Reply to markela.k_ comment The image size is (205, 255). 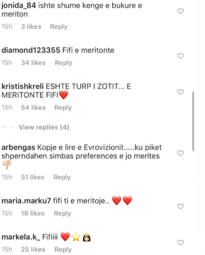click(63, 250)
